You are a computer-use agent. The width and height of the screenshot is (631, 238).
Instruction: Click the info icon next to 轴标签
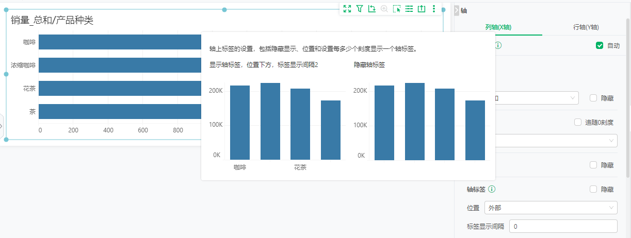click(x=492, y=189)
